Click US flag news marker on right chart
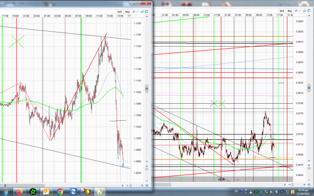The height and width of the screenshot is (196, 314). pos(221,179)
